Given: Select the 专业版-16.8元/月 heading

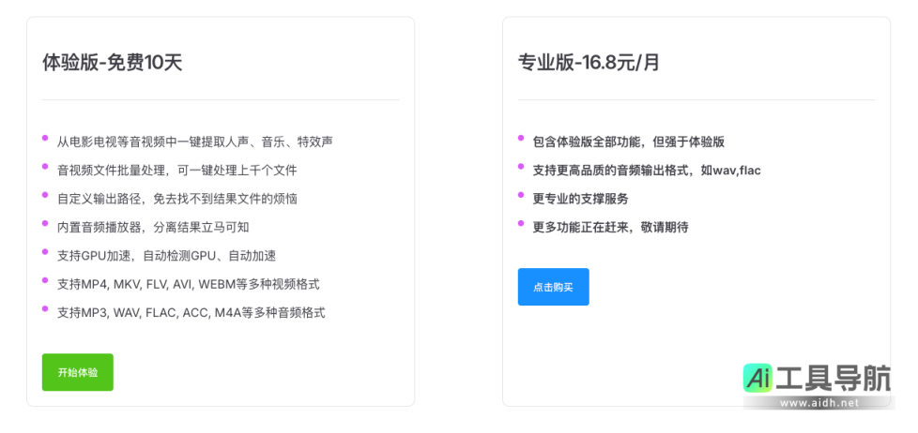Looking at the screenshot, I should click(x=589, y=63).
